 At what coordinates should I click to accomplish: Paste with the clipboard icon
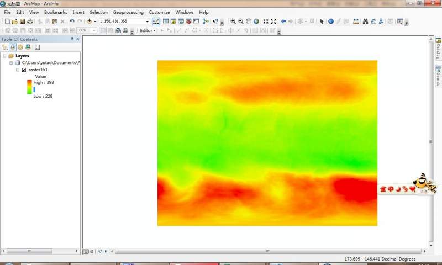[55, 22]
